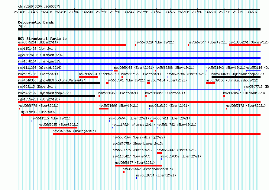269x190 pixels.
Task: Select nsv5669083 (Ebert2021) variant label
Action: click(134, 68)
